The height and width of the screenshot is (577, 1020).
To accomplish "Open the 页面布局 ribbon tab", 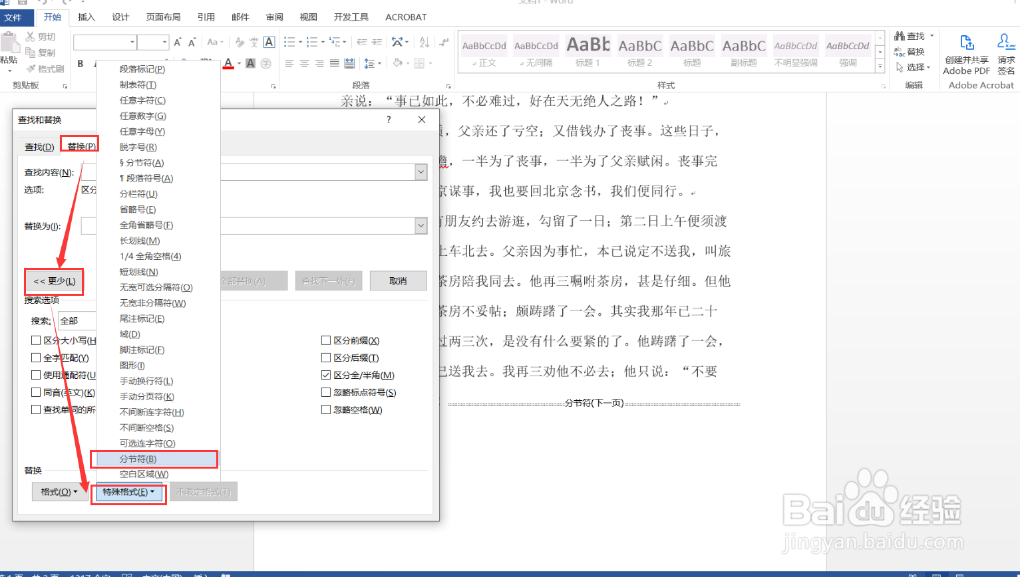I will 164,17.
